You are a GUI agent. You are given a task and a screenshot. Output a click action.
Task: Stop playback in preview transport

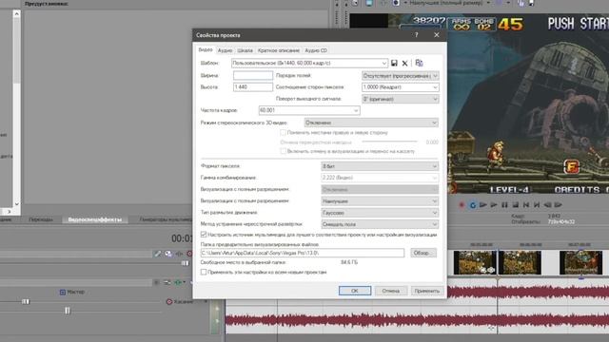pyautogui.click(x=516, y=205)
